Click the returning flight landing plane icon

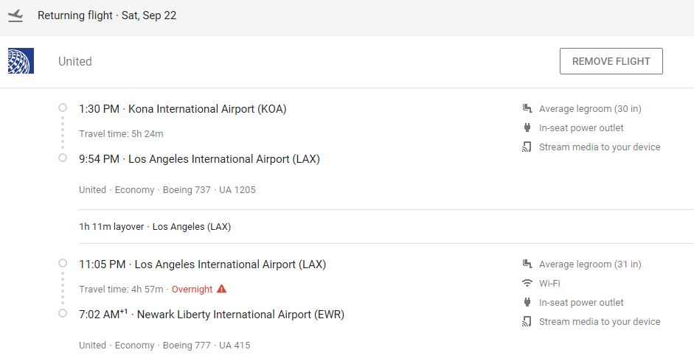coord(15,15)
